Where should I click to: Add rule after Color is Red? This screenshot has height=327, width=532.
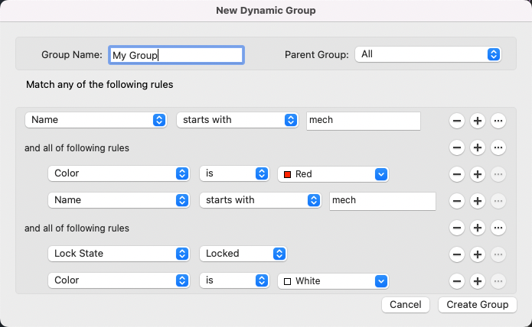click(x=477, y=174)
